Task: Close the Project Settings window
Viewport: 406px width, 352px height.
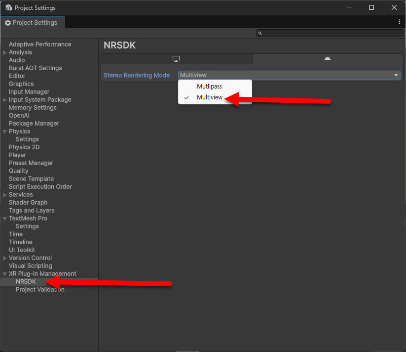Action: (x=394, y=7)
